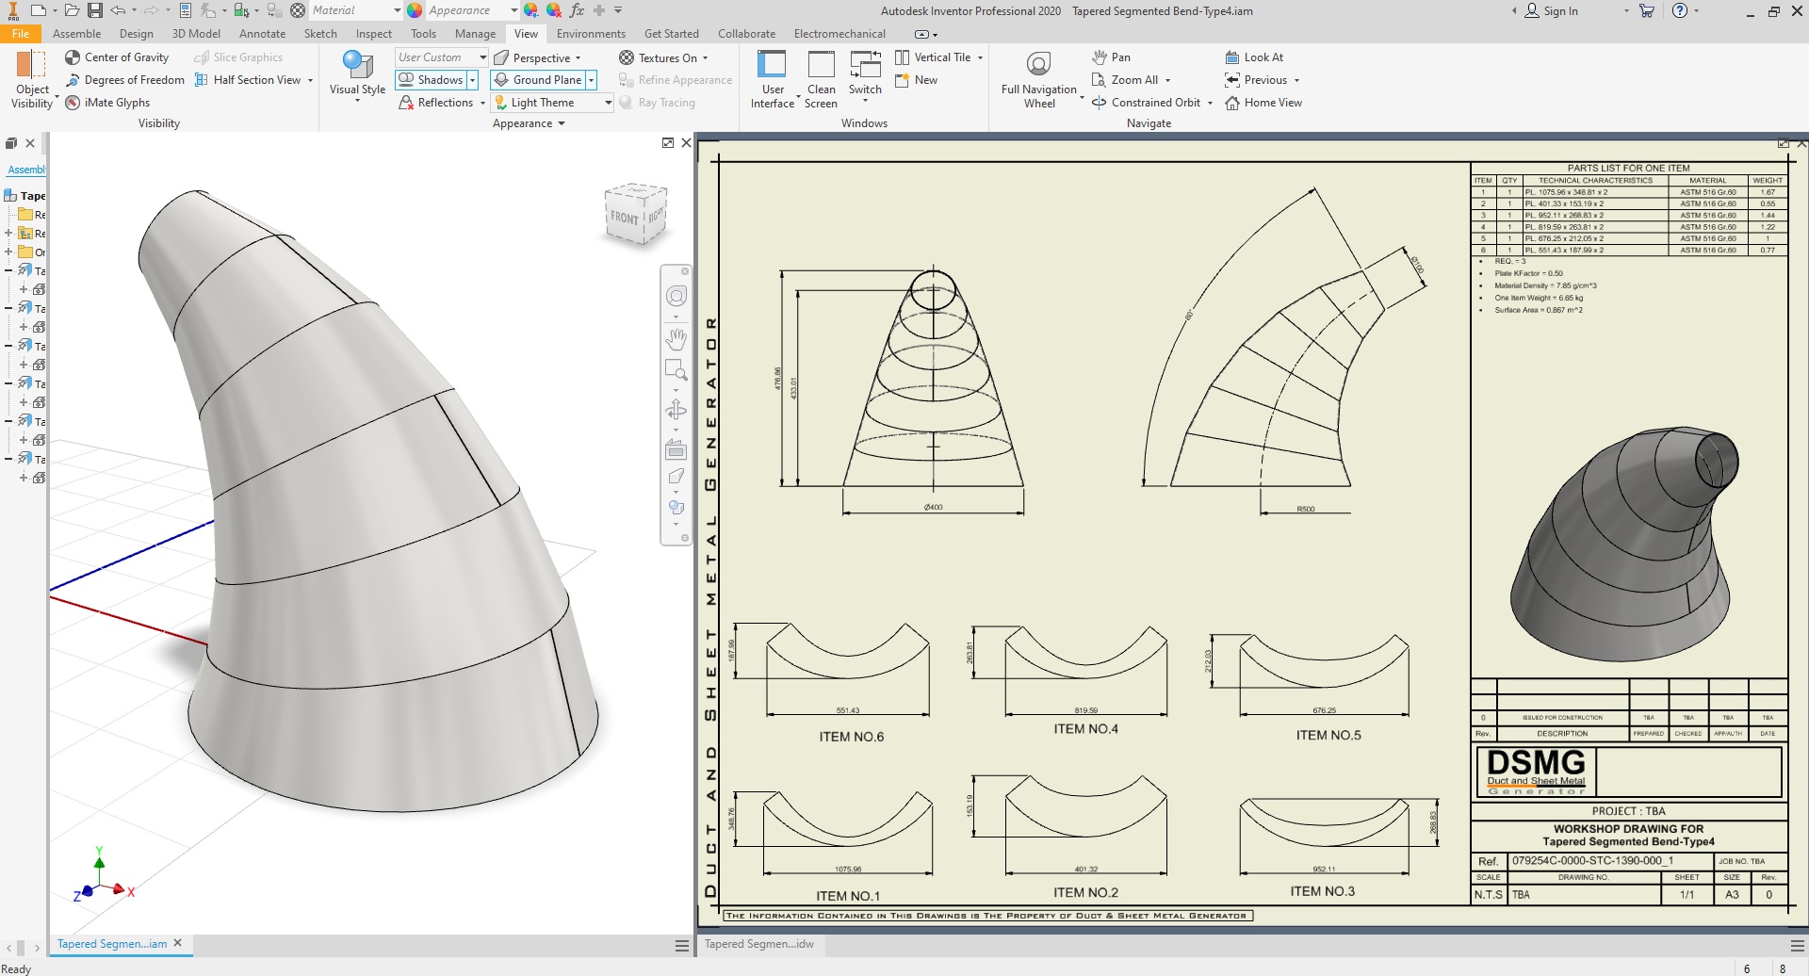Expand the User Custom style dropdown
Screen dimensions: 1809x976
[x=482, y=57]
